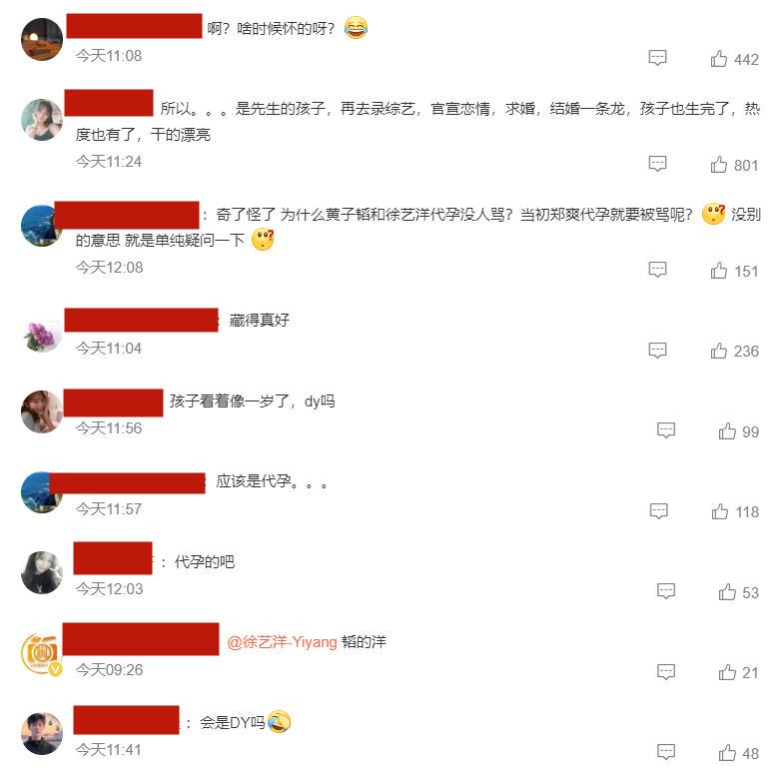Like the comment with 21 likes
The image size is (775, 774).
727,672
